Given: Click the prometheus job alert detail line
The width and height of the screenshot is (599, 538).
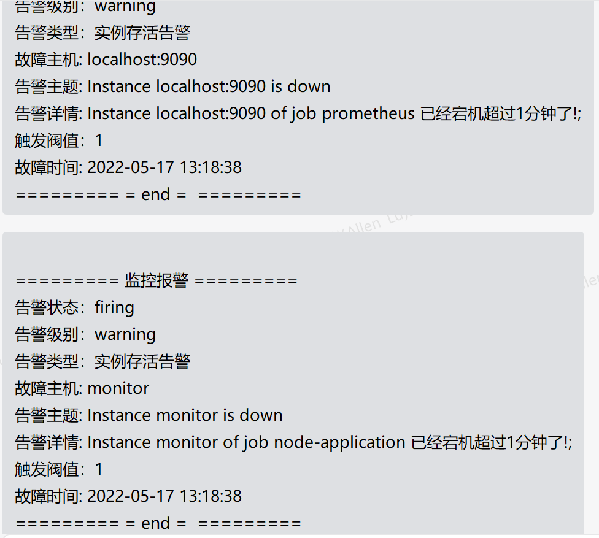Looking at the screenshot, I should pyautogui.click(x=298, y=113).
